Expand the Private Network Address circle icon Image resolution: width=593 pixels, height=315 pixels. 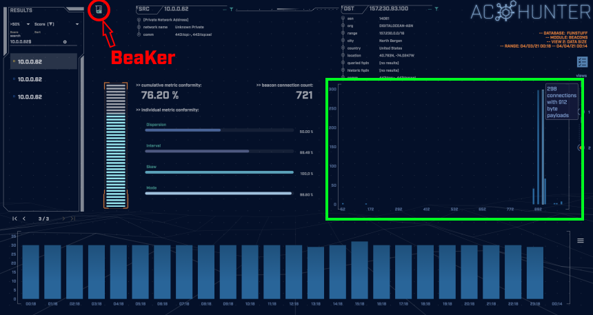(x=139, y=20)
